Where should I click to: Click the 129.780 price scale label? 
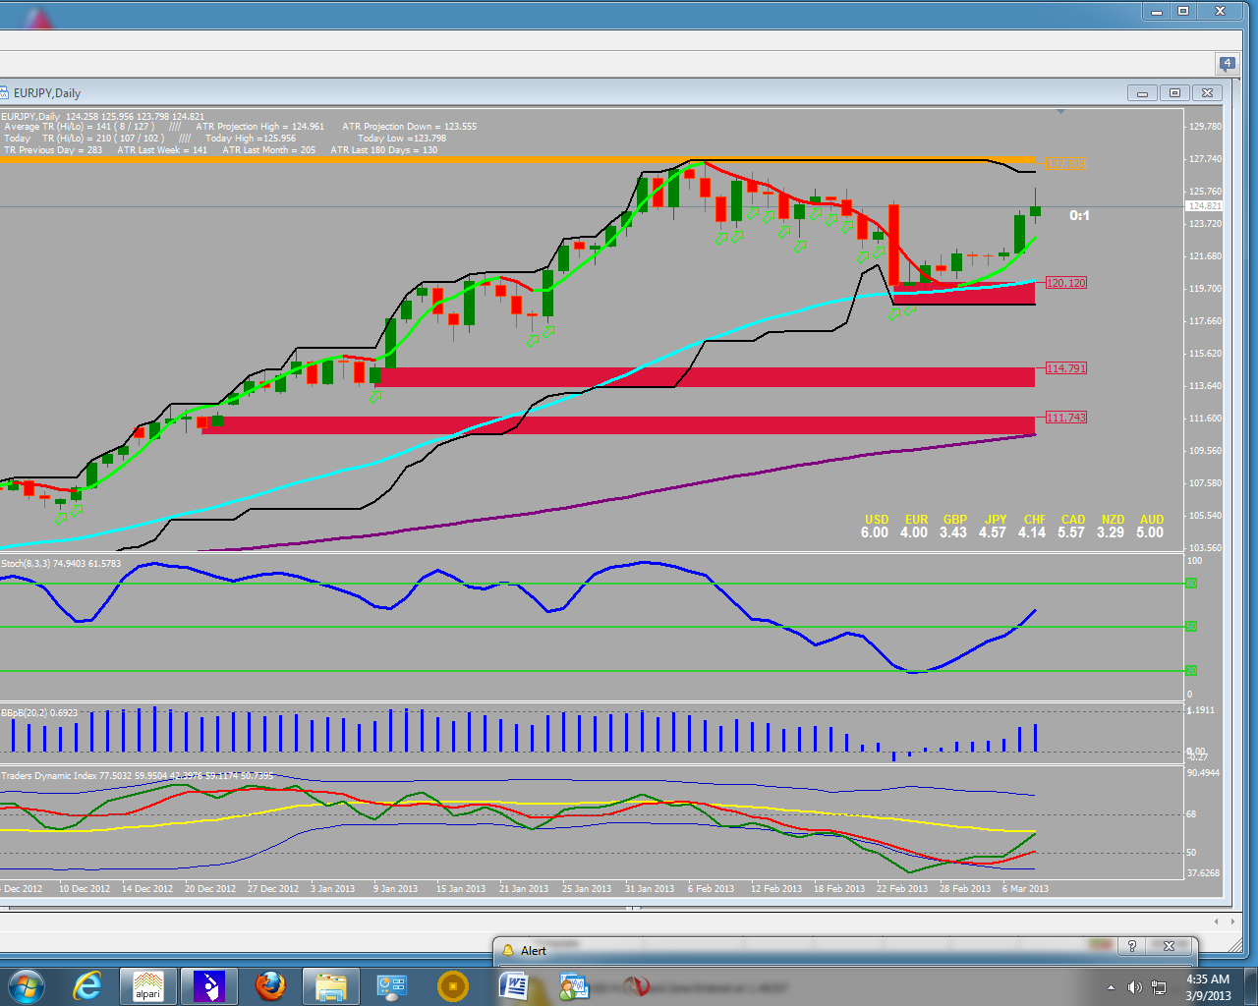[1205, 127]
